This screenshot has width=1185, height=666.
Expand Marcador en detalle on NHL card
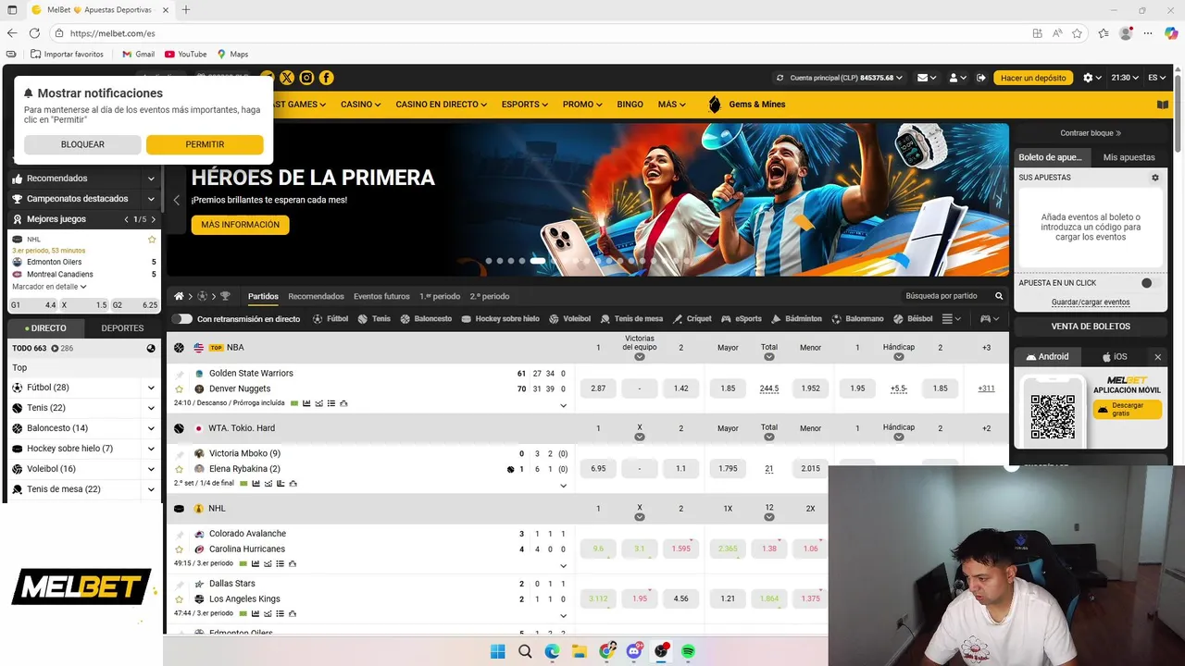[x=49, y=287]
